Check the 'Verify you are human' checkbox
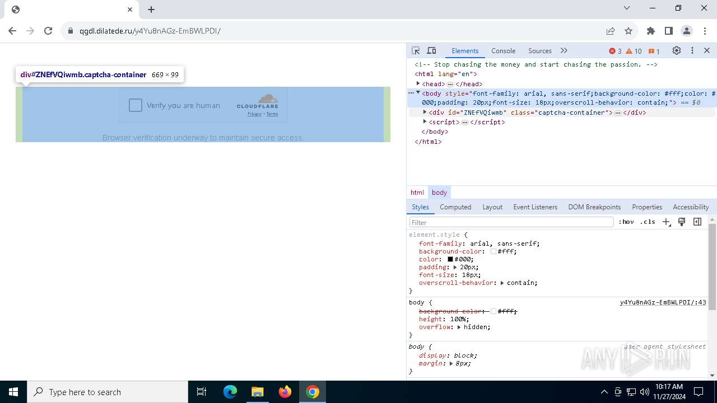Viewport: 717px width, 403px height. [136, 105]
